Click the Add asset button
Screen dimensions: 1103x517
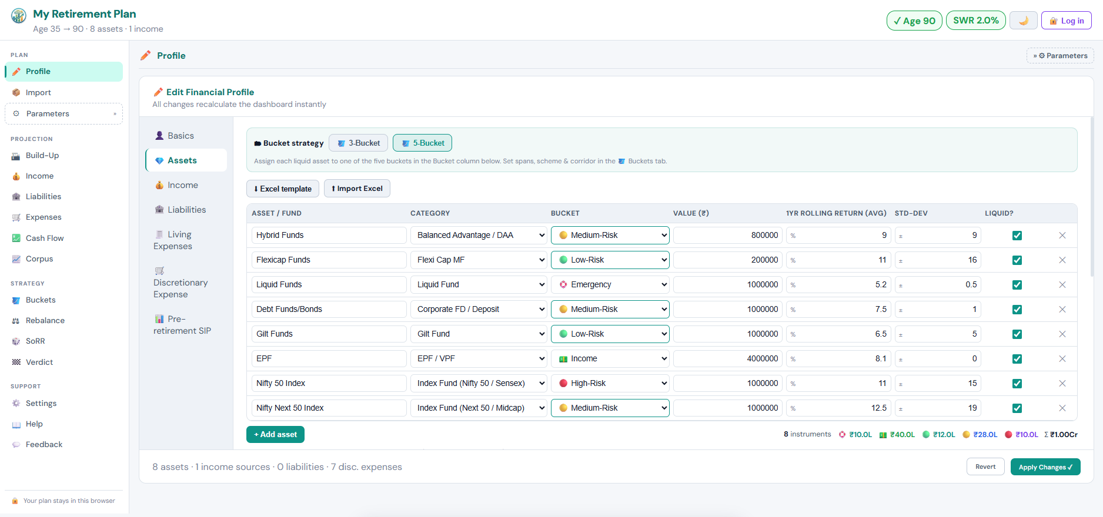click(275, 434)
